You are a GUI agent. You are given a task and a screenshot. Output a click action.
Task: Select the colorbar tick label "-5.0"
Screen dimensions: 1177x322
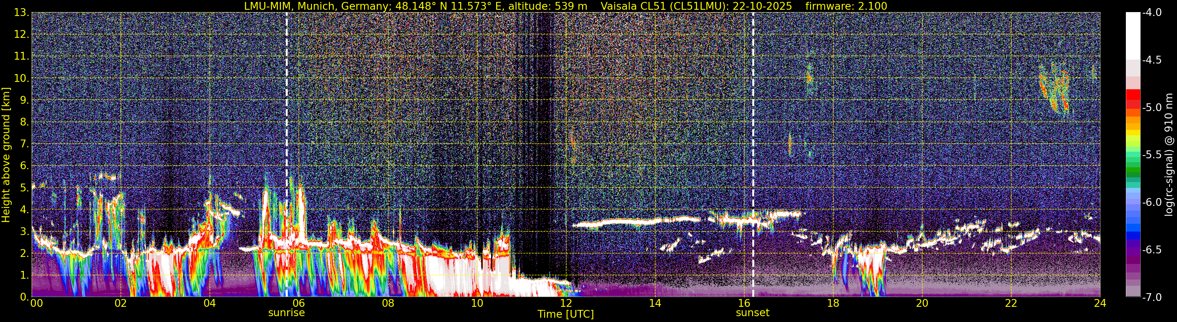pyautogui.click(x=1151, y=108)
